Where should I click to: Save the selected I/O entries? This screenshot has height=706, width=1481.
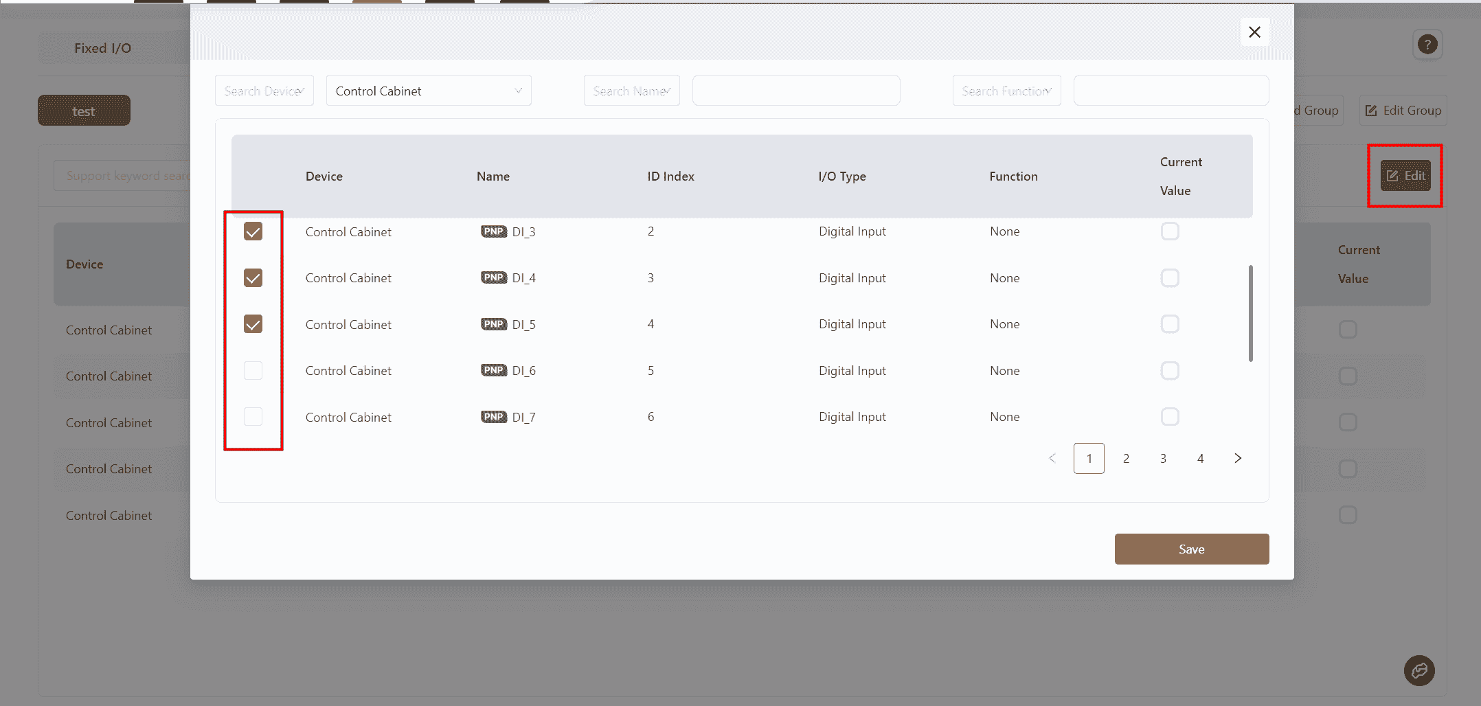click(x=1191, y=549)
